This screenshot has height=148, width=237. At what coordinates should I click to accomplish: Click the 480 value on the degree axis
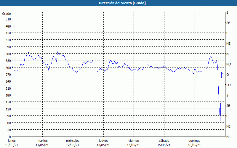(8, 26)
